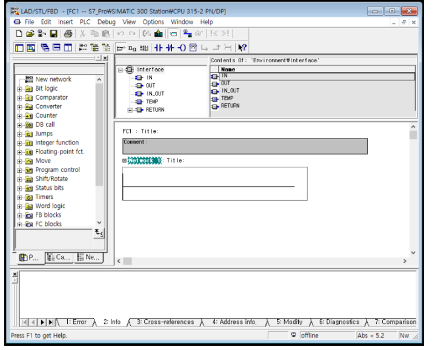Insert an empty box element
This screenshot has height=350, width=435.
(x=193, y=48)
